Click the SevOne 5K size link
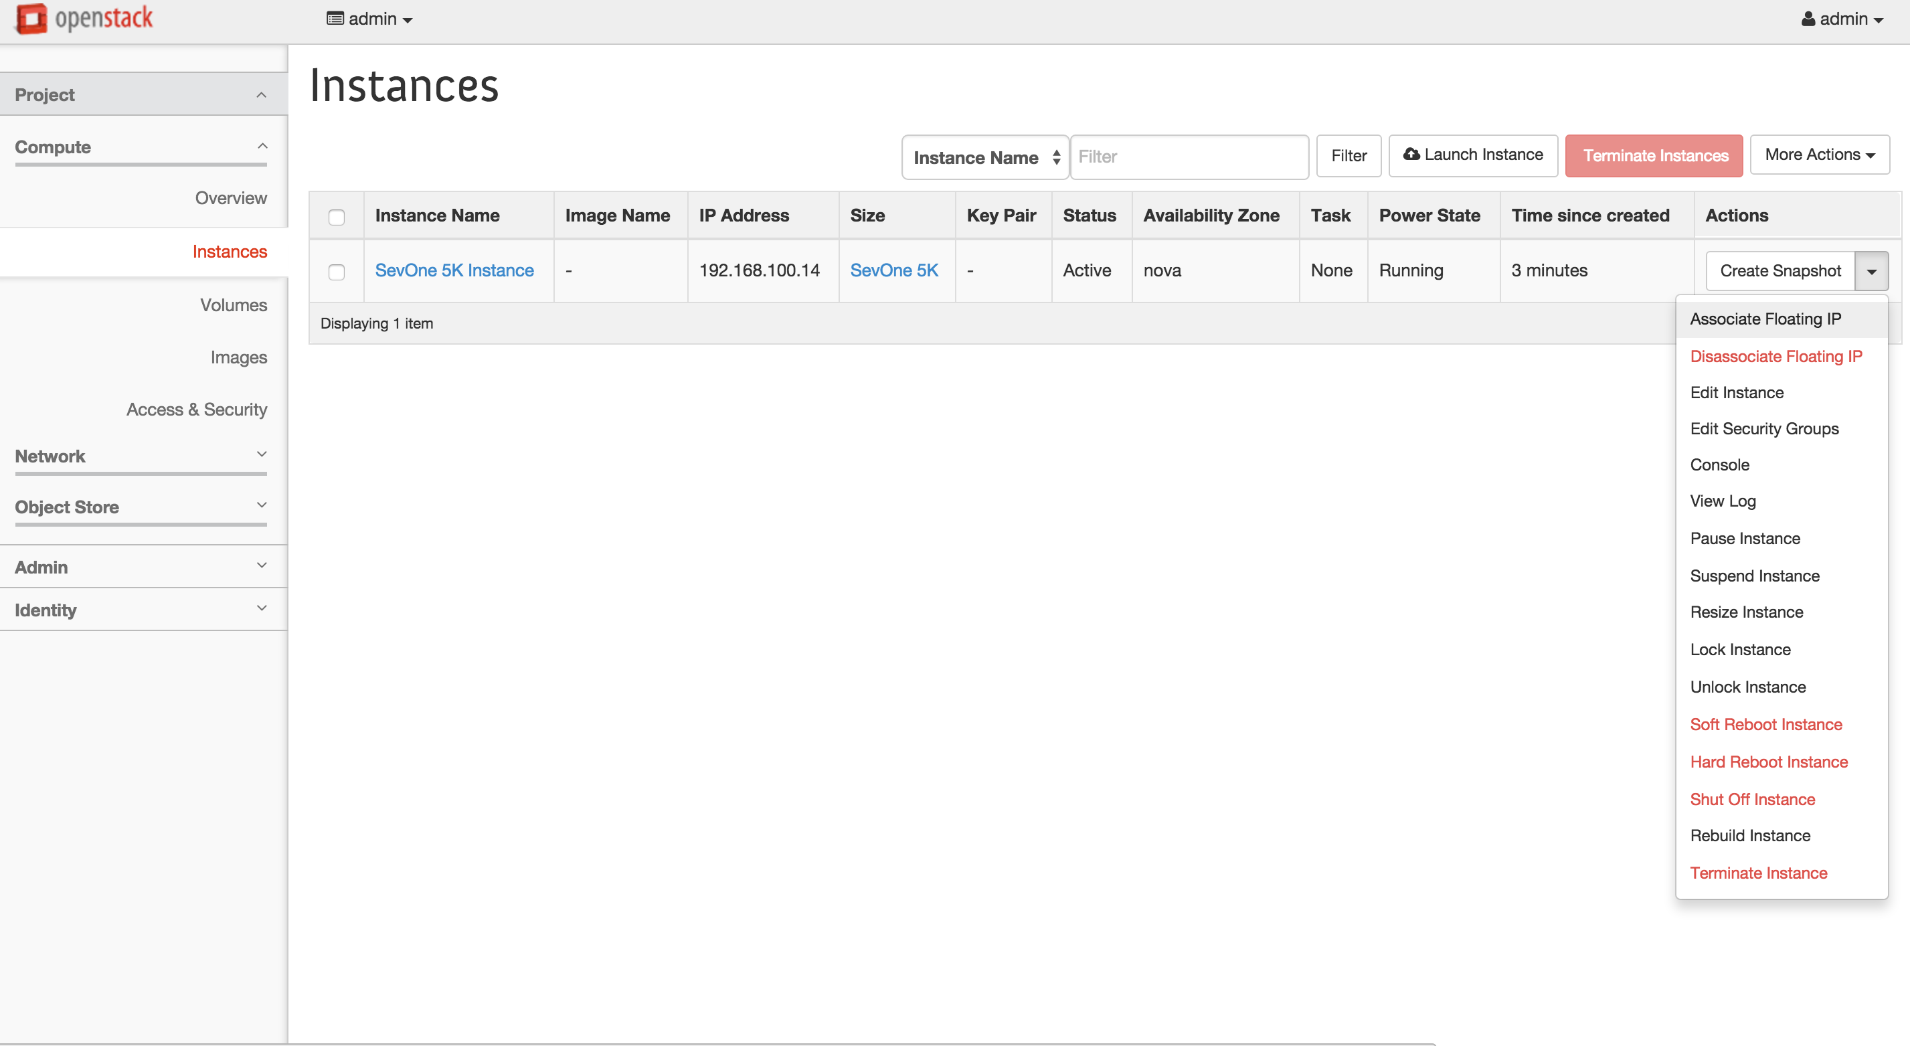 (894, 269)
